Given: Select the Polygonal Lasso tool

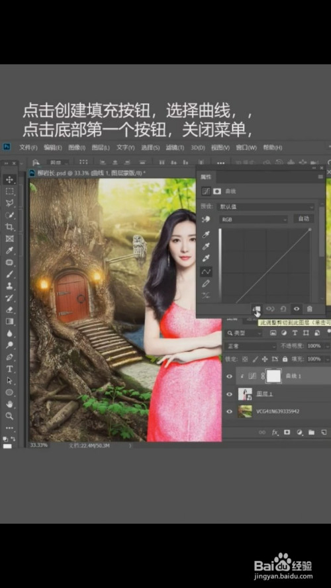Looking at the screenshot, I should (9, 203).
